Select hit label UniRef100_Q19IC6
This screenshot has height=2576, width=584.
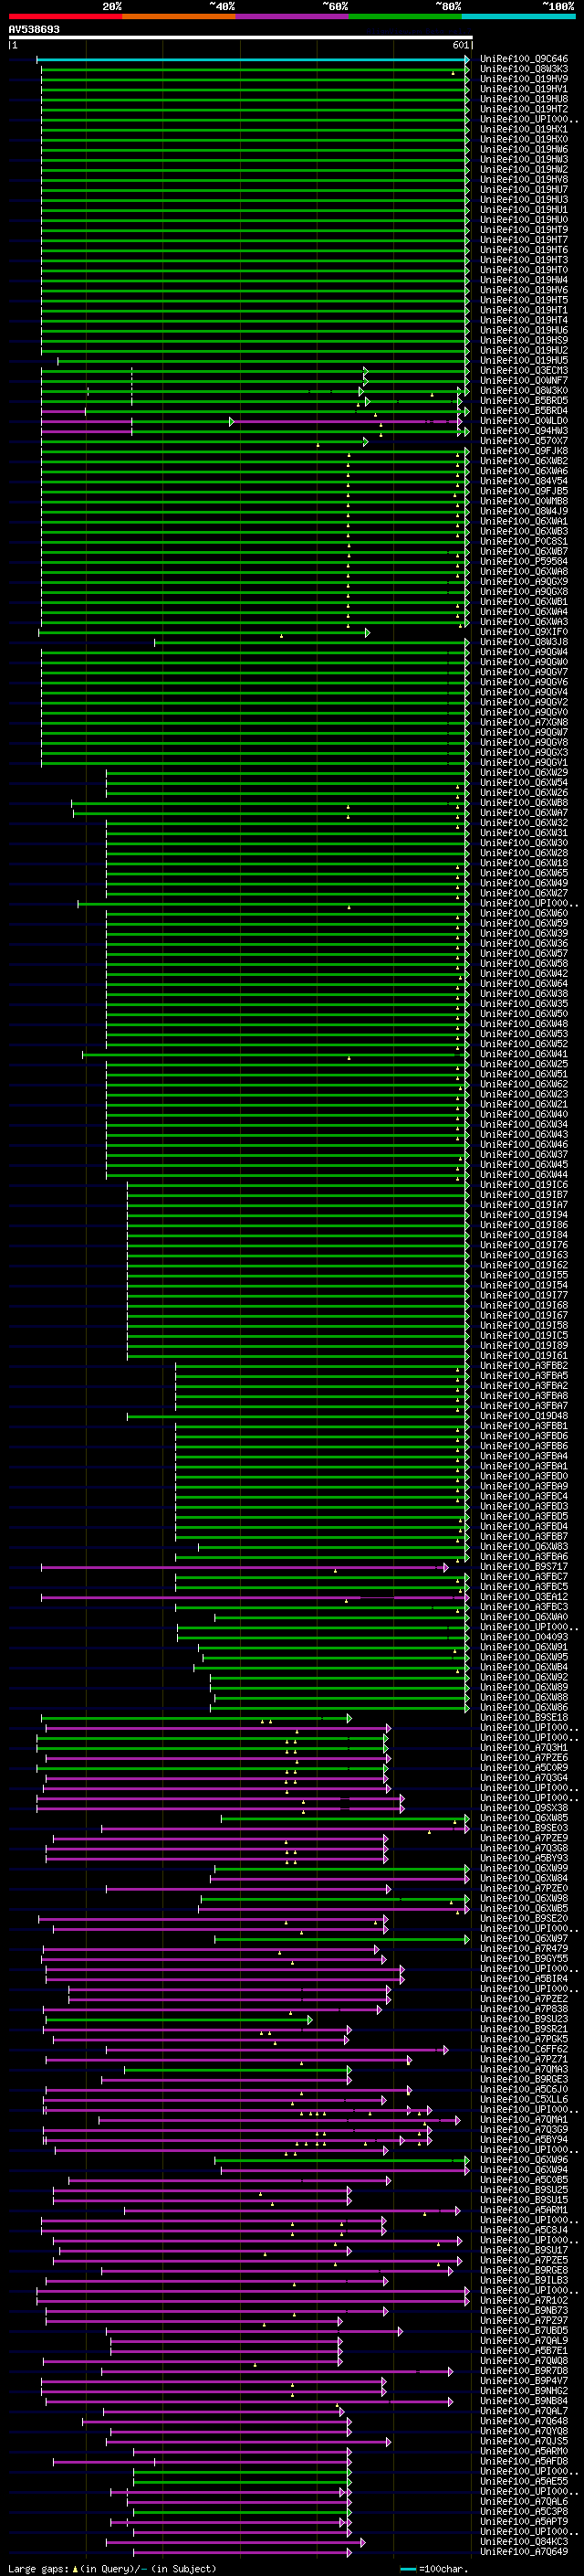tap(524, 1184)
